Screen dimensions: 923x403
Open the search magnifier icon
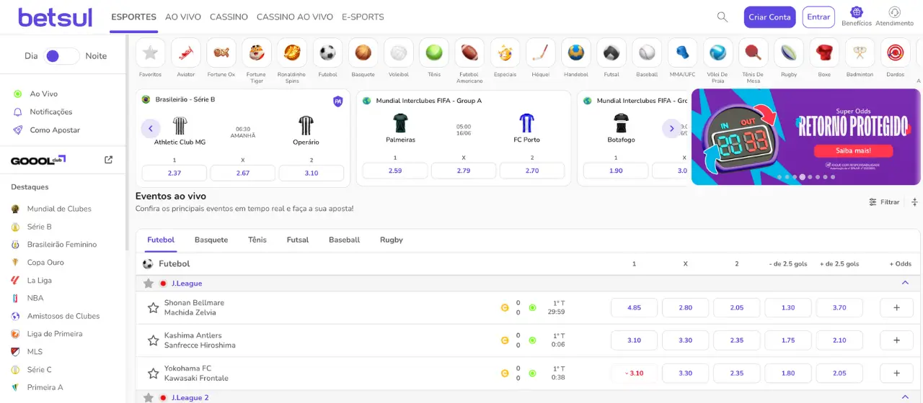723,17
